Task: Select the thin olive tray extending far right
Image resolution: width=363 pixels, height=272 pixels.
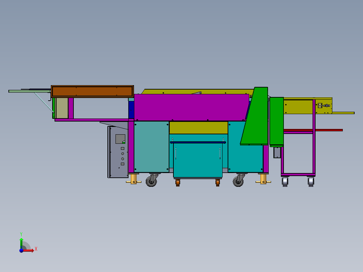Action: coord(343,113)
